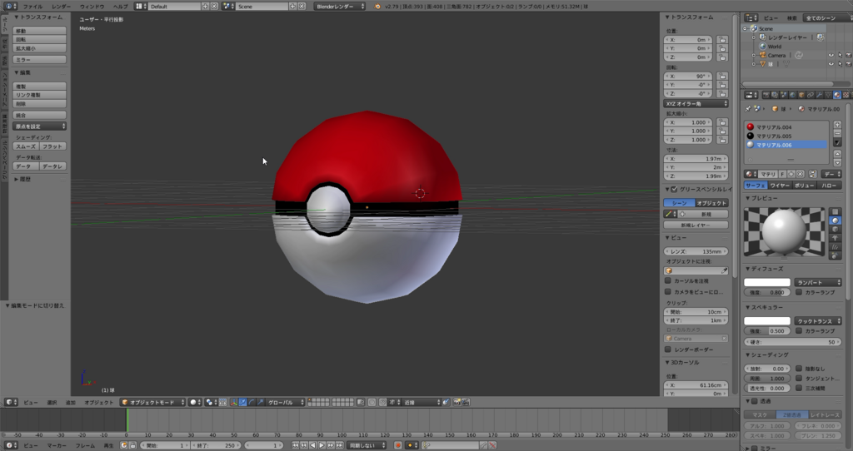Open the Blenderレンダー engine dropdown
The image size is (853, 451).
pos(340,6)
